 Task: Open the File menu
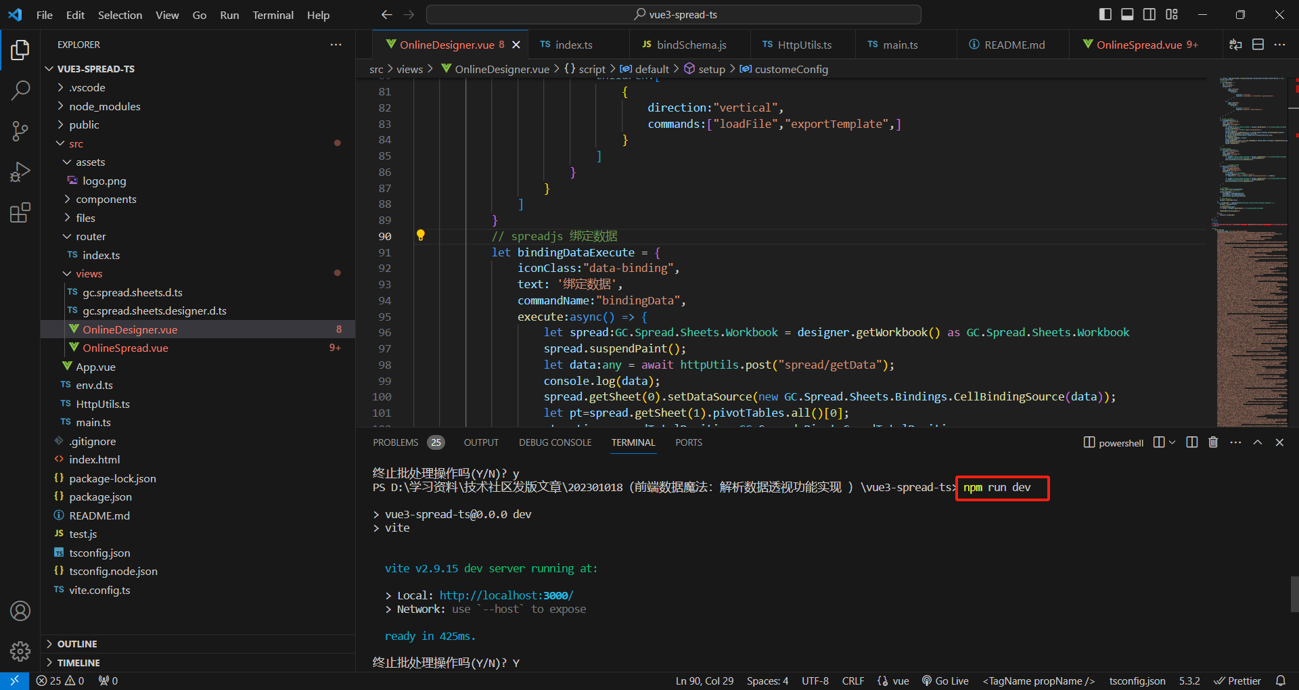tap(45, 15)
